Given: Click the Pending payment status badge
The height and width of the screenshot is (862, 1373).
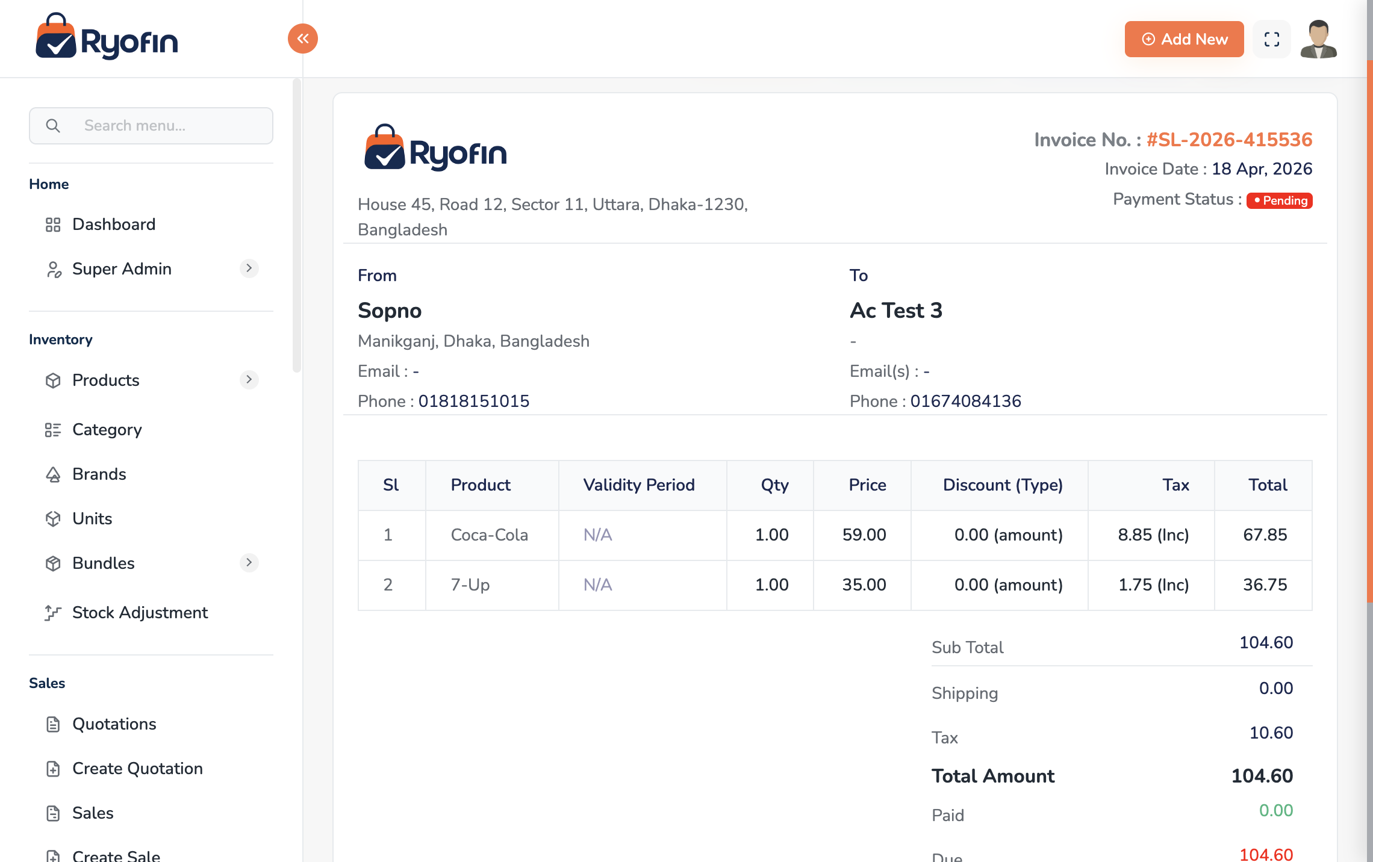Looking at the screenshot, I should pos(1280,200).
